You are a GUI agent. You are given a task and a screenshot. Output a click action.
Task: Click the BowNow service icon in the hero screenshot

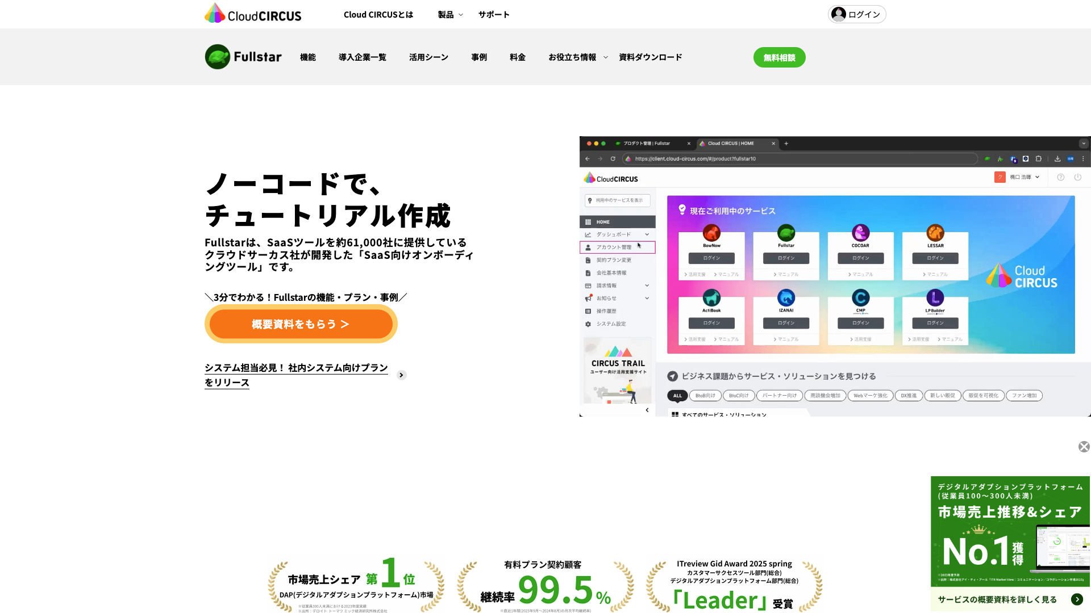click(711, 233)
